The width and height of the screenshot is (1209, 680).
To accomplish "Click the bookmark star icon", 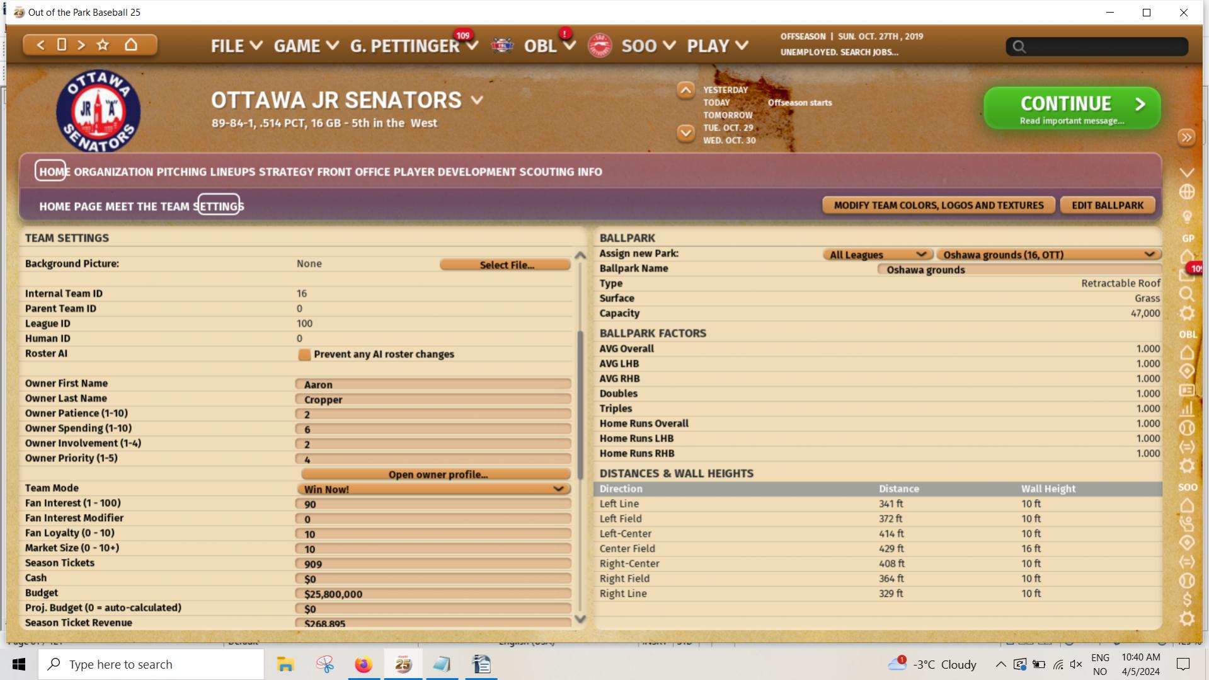I will tap(103, 45).
